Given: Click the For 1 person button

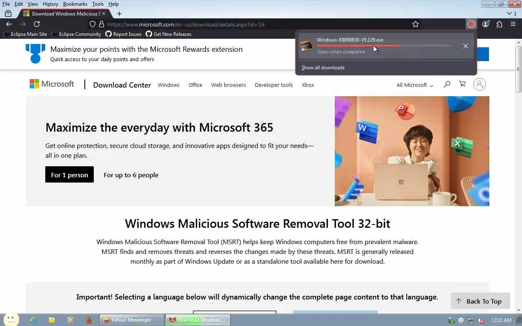Looking at the screenshot, I should [x=69, y=174].
